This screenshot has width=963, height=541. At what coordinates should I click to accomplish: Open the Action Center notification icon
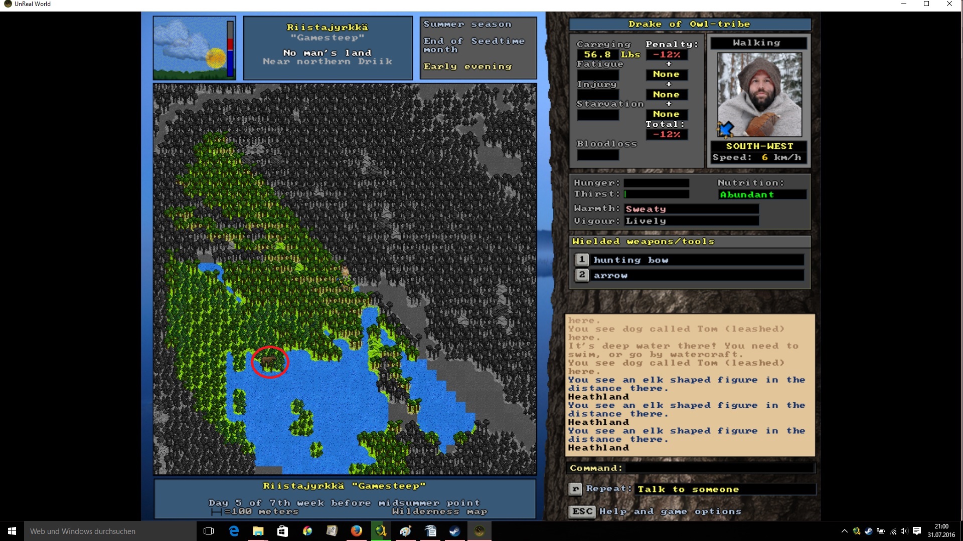(x=917, y=531)
